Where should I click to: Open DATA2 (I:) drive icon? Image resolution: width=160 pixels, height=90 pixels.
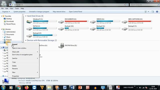[29, 29]
